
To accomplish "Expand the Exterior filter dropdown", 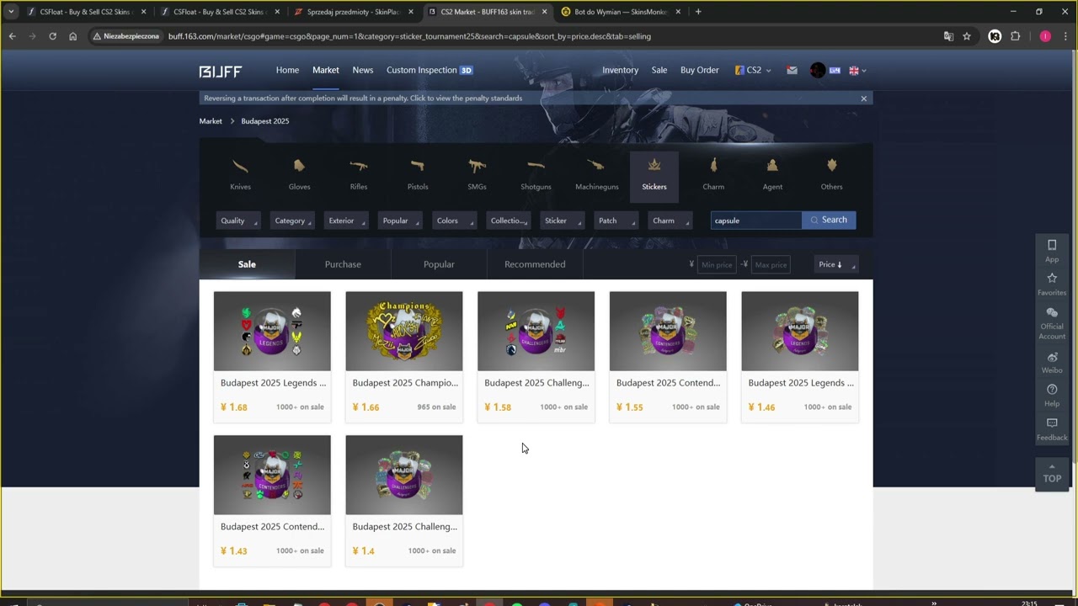I will 346,221.
